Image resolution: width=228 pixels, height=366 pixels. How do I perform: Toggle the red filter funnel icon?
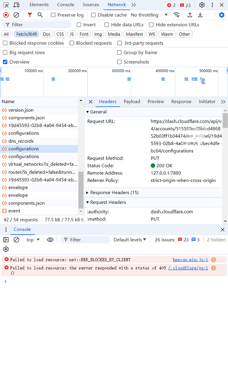click(30, 15)
